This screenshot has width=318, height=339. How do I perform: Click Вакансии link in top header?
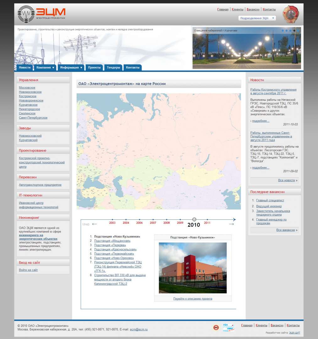pos(253,9)
